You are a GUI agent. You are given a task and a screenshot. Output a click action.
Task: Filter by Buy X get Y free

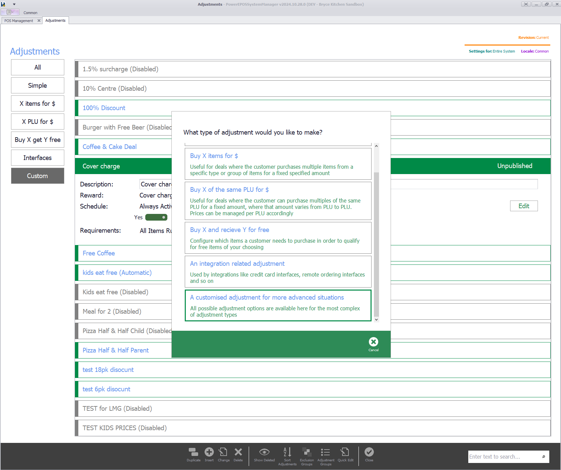[x=37, y=140]
